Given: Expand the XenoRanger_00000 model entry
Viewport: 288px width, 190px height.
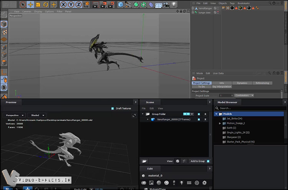Looking at the screenshot, I should 147,119.
